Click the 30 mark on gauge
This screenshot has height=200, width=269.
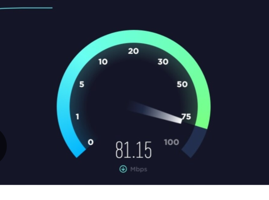pyautogui.click(x=163, y=62)
